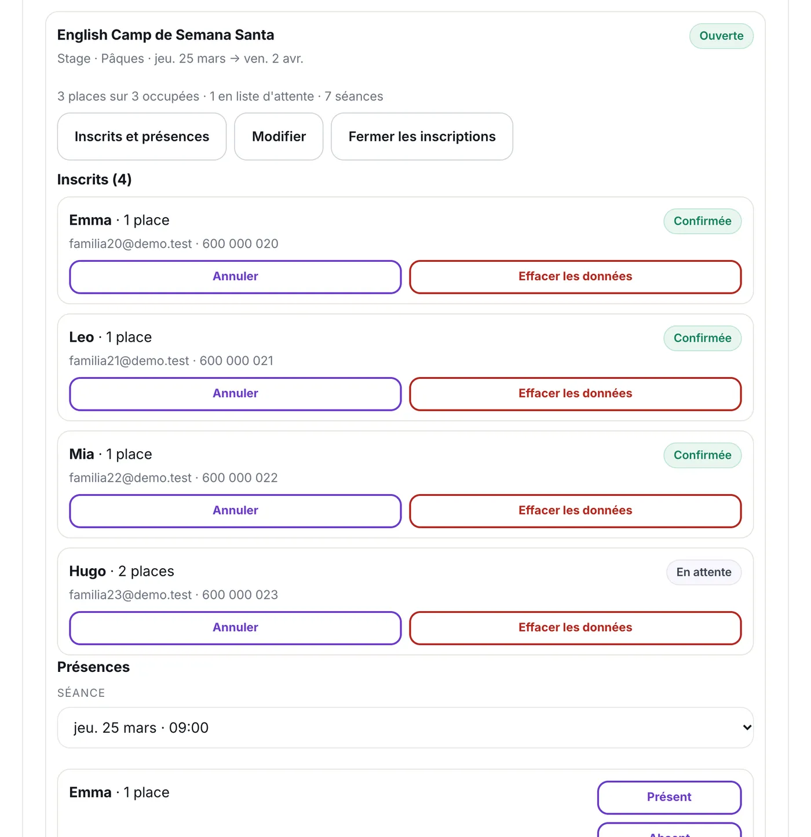Select the title English Camp de Semana Santa
This screenshot has width=811, height=837.
(166, 35)
